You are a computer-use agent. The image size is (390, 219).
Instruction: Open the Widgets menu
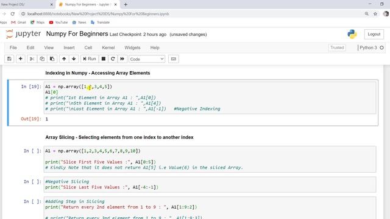click(x=132, y=47)
